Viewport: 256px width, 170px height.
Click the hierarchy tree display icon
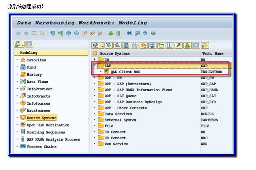point(42,33)
